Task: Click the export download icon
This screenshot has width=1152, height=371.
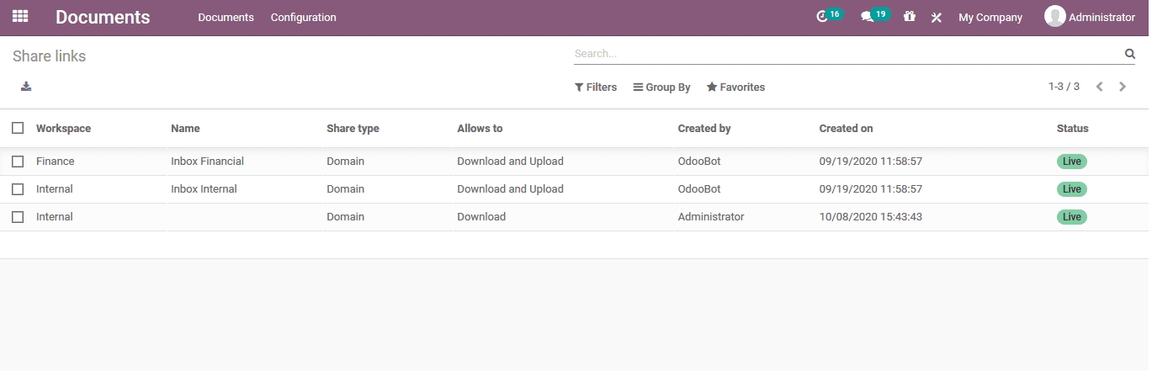Action: [26, 87]
